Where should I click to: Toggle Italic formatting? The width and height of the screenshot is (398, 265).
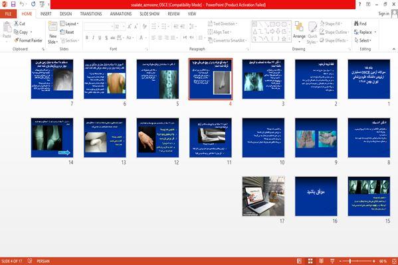point(93,38)
